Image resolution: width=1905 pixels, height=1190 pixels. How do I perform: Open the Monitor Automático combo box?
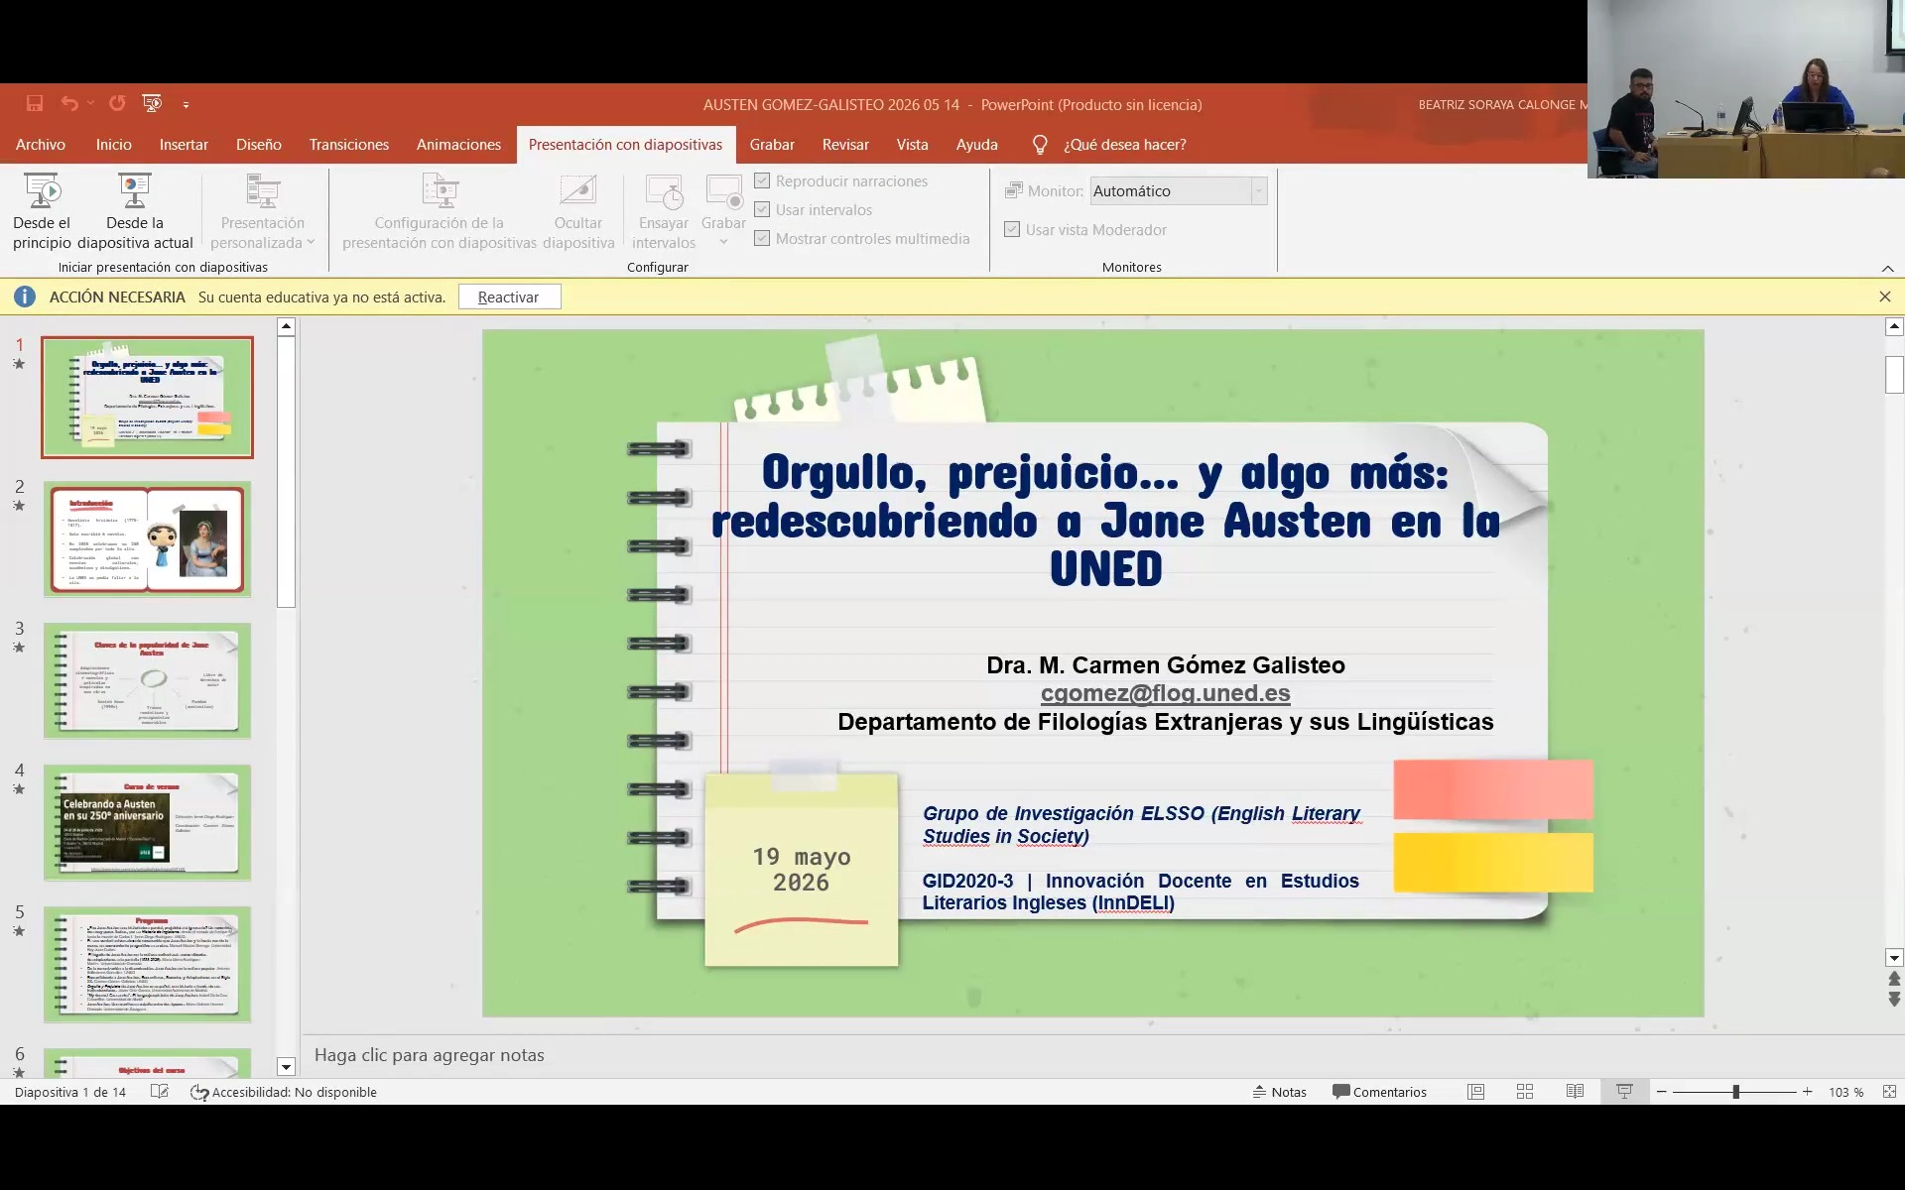coord(1179,190)
